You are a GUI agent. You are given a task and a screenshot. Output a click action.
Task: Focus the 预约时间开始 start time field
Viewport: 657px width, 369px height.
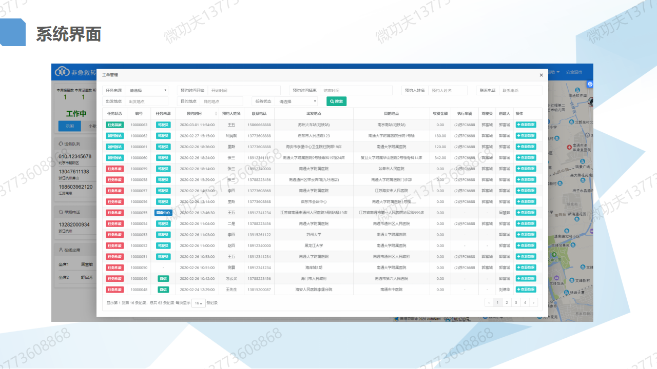tap(244, 90)
